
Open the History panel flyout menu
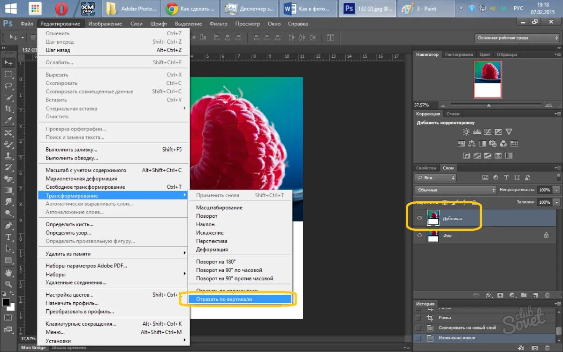[558, 304]
